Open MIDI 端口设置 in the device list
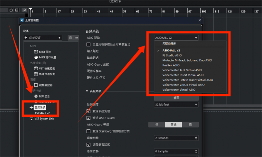This screenshot has width=262, height=157. 48,57
